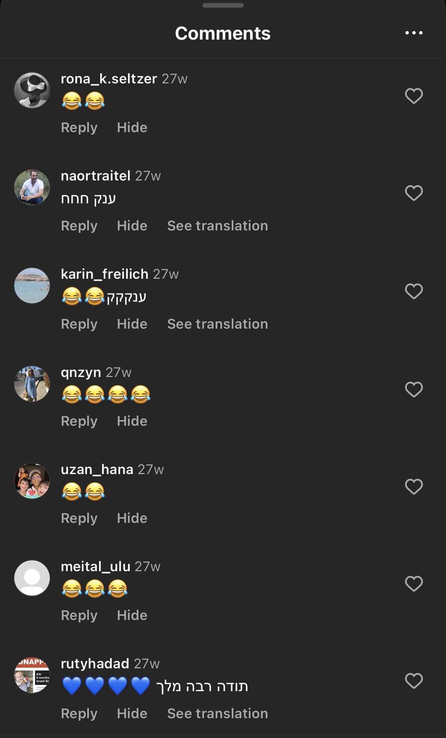
Task: See translation of karin_freilich's comment
Action: coord(218,324)
